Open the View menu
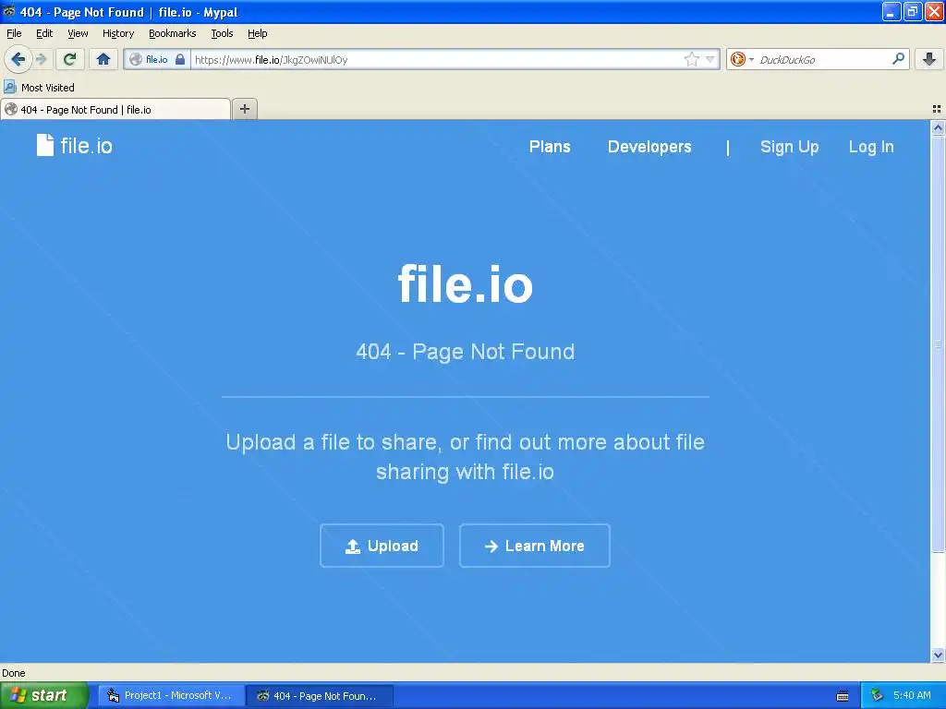This screenshot has height=709, width=946. [78, 33]
